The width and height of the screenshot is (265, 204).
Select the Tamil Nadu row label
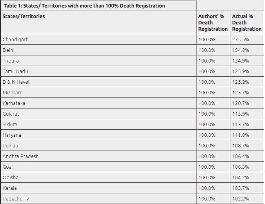(x=15, y=72)
